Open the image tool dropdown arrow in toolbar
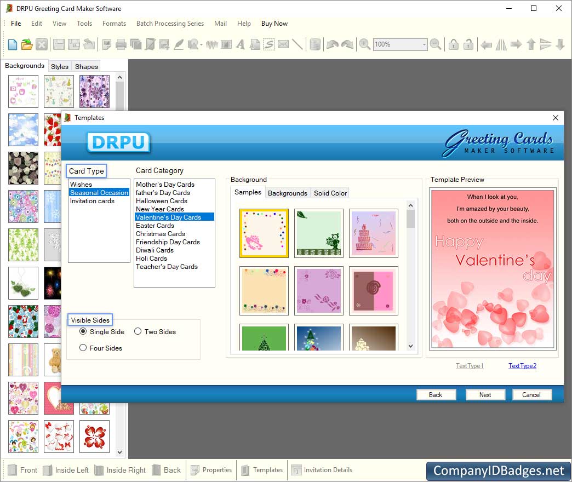Image resolution: width=572 pixels, height=482 pixels. click(x=202, y=45)
